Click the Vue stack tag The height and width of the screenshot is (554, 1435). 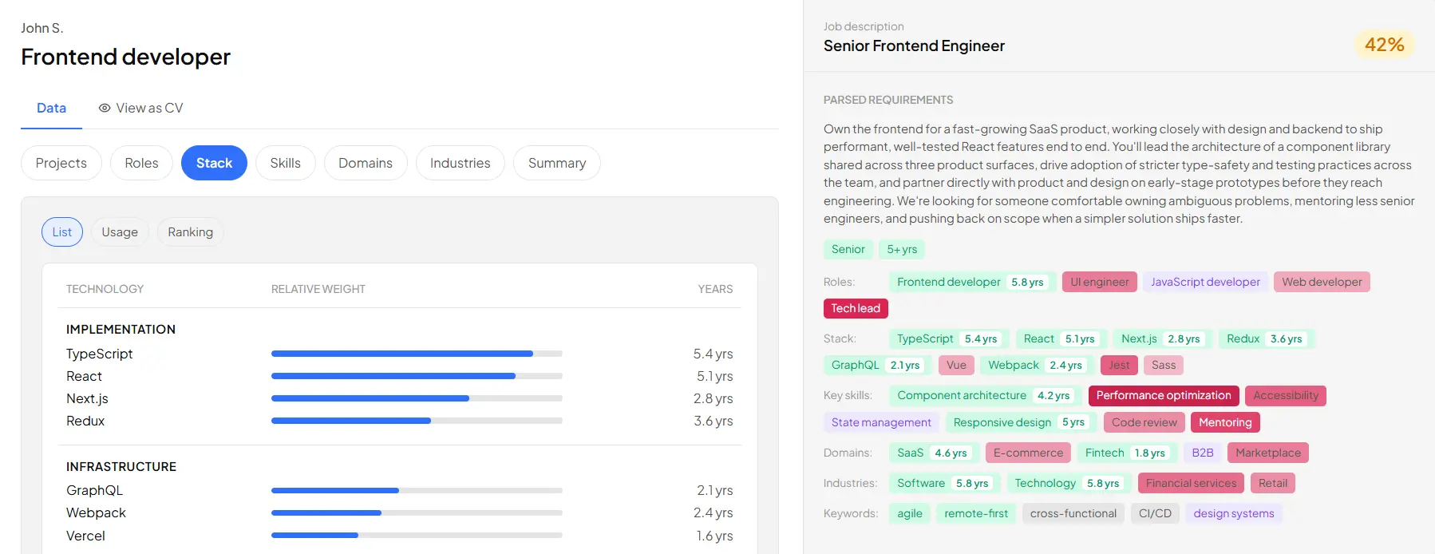[956, 365]
